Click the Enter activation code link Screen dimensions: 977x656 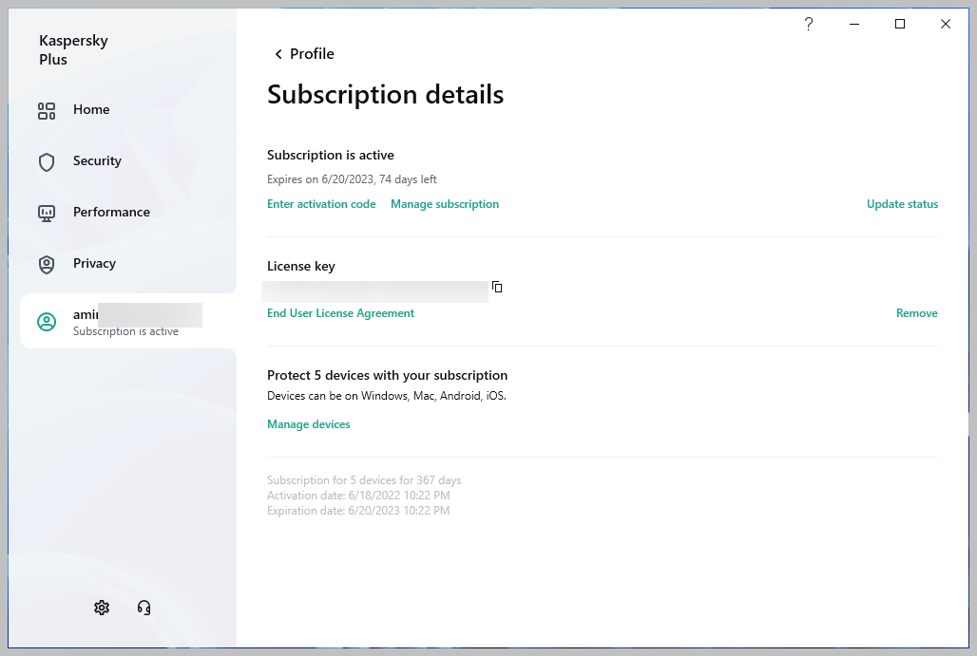(x=321, y=204)
